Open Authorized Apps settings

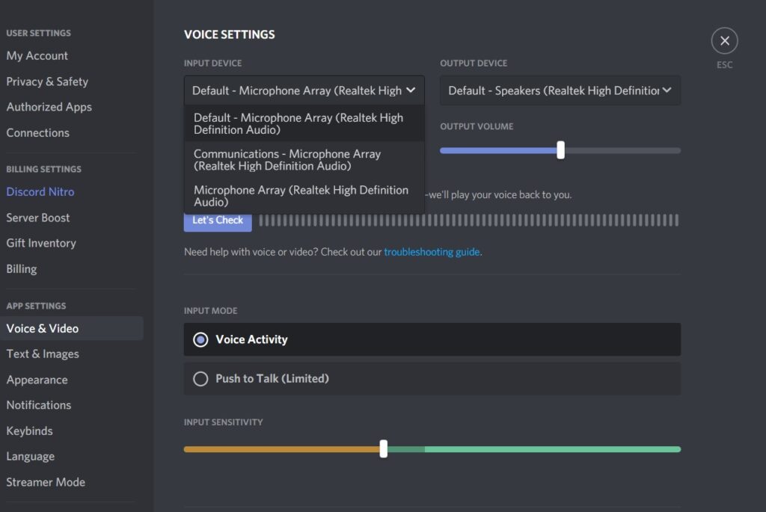[49, 107]
